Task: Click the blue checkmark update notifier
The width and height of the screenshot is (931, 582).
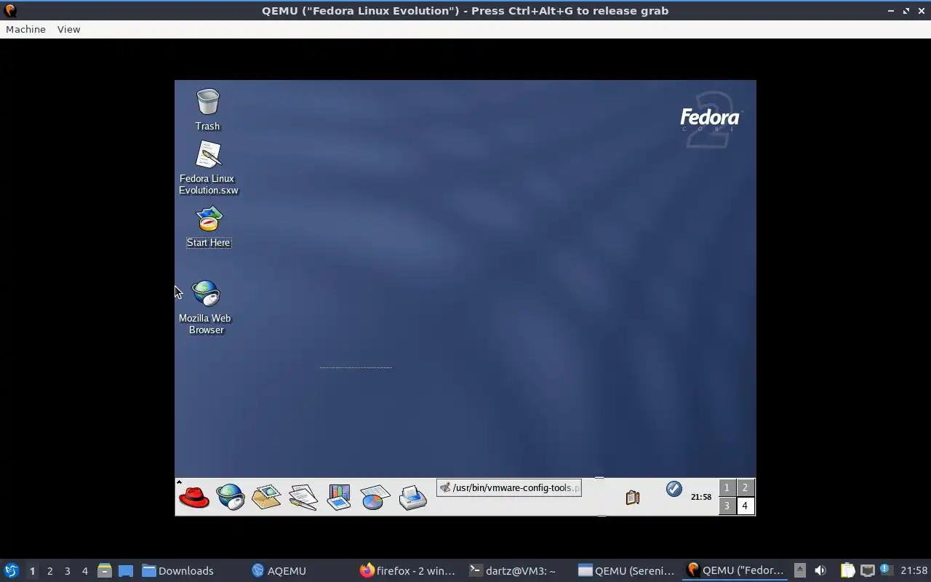Action: (674, 489)
